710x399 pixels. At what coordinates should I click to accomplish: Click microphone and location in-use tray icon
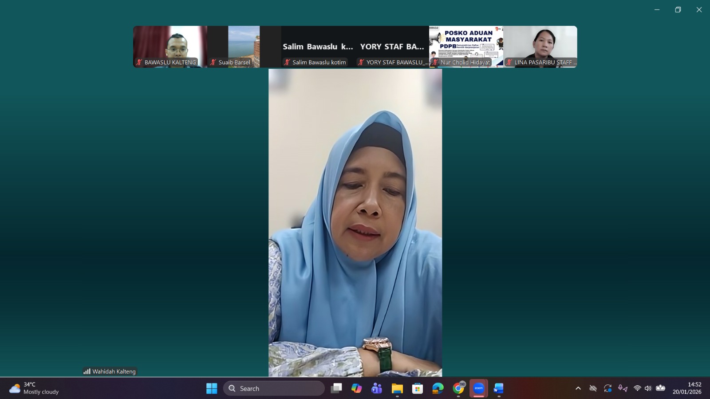click(x=623, y=388)
